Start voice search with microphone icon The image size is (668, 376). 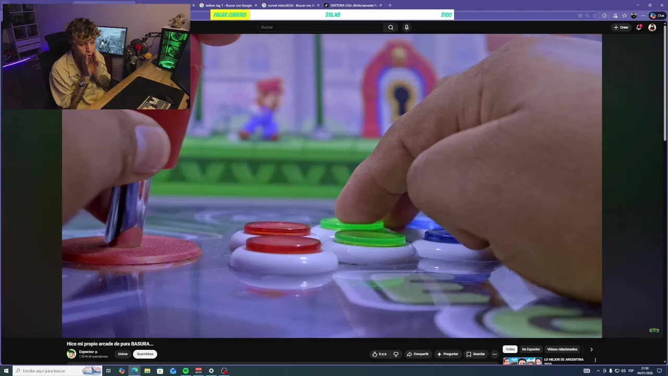tap(407, 27)
